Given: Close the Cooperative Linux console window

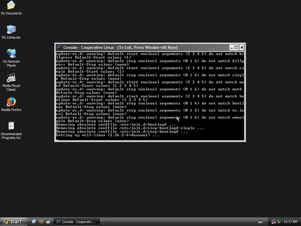Looking at the screenshot, I should tap(242, 47).
